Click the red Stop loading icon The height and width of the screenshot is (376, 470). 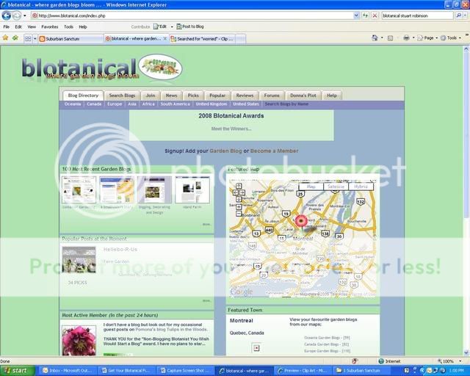(x=375, y=15)
